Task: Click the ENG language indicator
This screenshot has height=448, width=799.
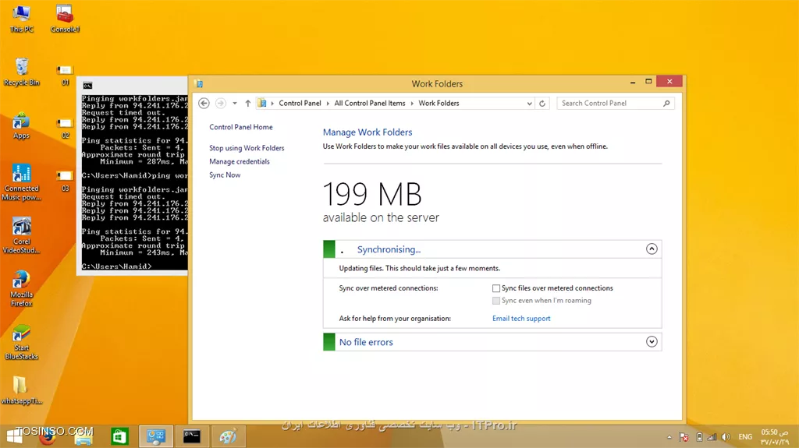Action: (745, 437)
